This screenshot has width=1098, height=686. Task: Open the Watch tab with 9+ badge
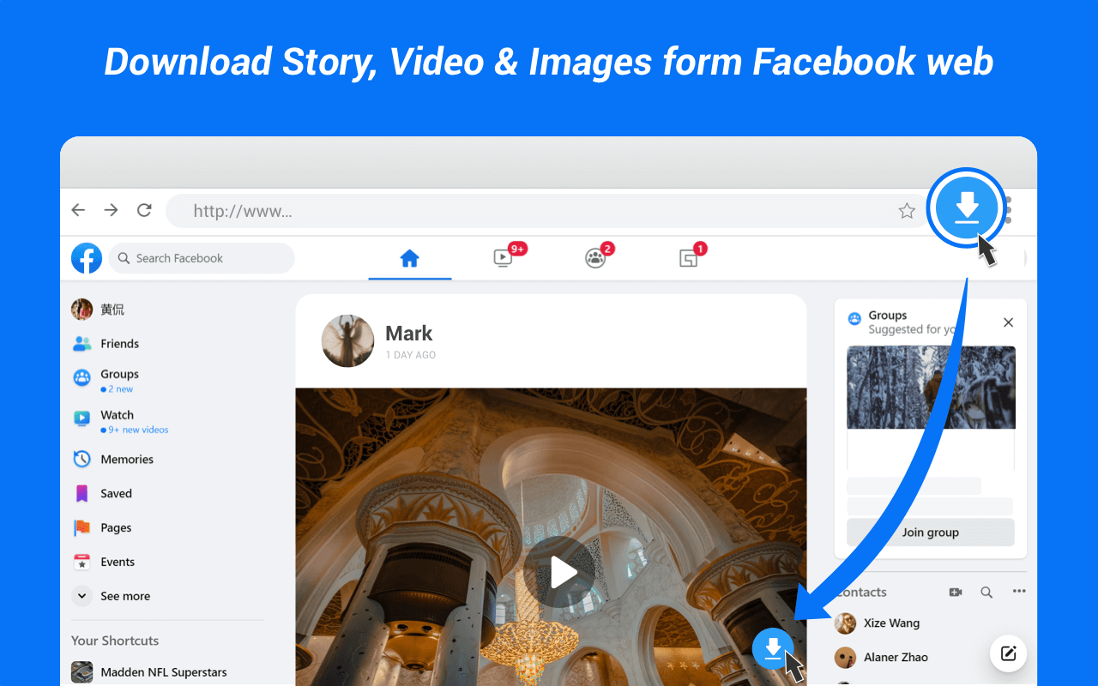click(505, 256)
